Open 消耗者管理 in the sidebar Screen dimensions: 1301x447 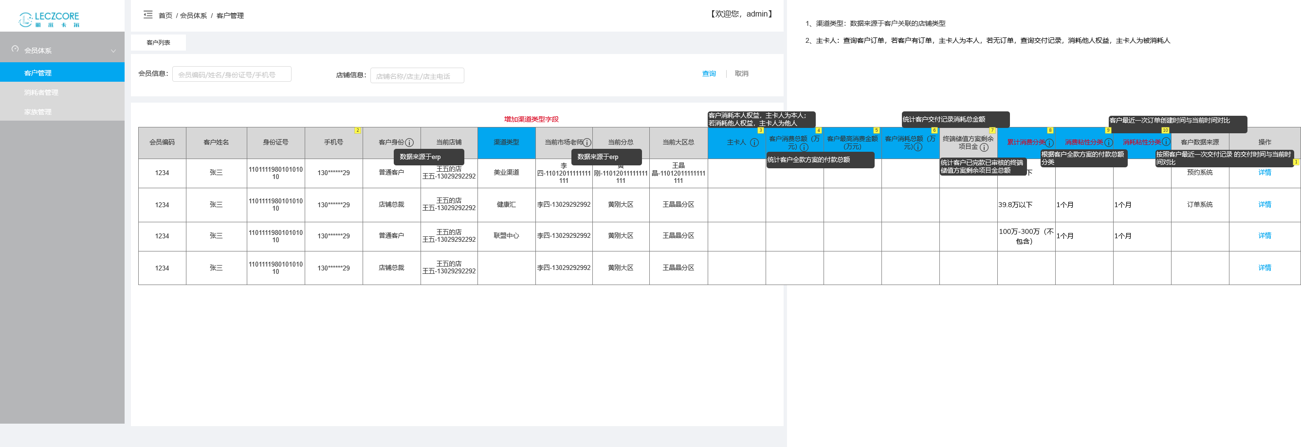coord(62,92)
